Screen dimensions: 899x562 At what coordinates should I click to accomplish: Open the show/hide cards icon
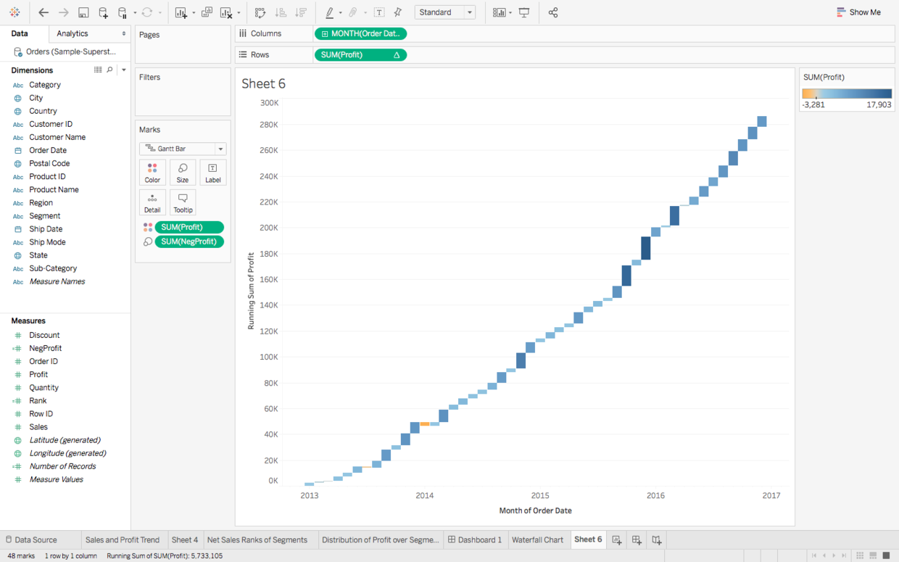tap(499, 12)
